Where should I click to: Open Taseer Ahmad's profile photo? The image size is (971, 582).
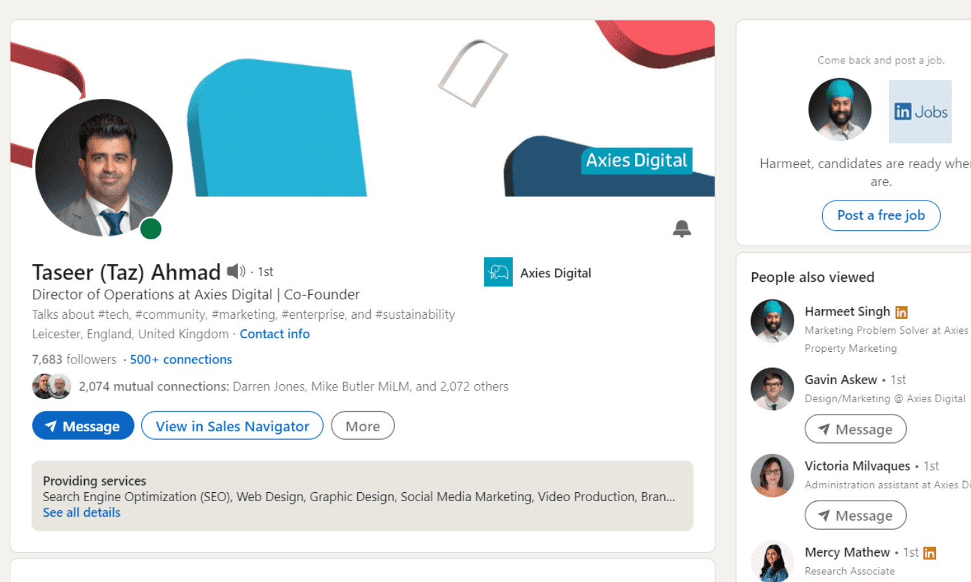tap(104, 167)
